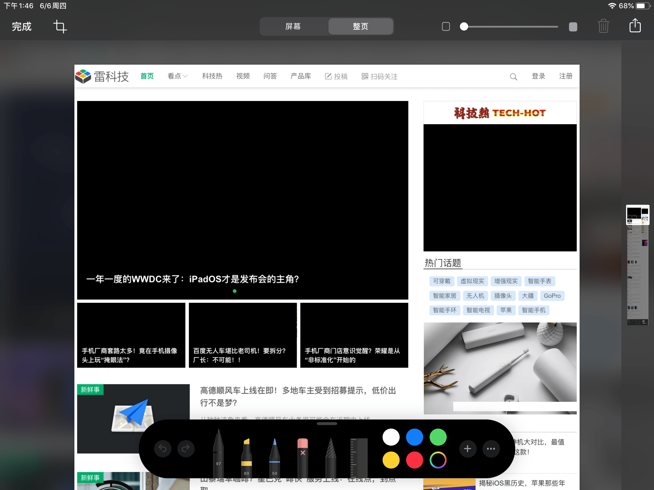Switch to 整页 full page view
Image resolution: width=654 pixels, height=490 pixels.
pyautogui.click(x=361, y=26)
